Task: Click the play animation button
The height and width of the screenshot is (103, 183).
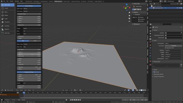Action: (x=76, y=100)
